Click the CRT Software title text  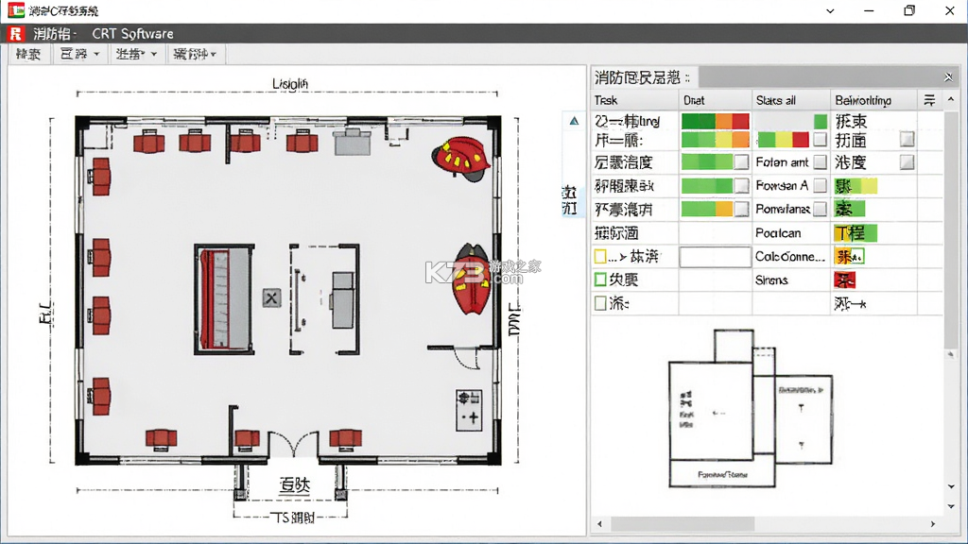[132, 34]
